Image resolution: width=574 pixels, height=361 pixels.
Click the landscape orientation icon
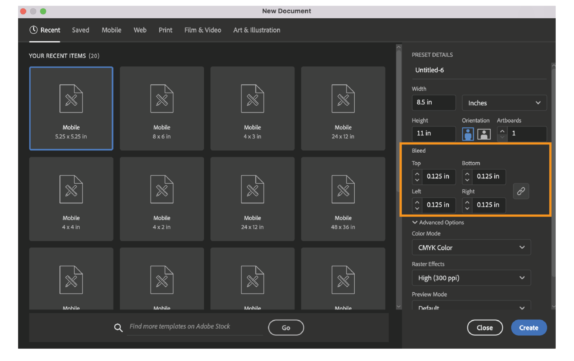click(484, 134)
